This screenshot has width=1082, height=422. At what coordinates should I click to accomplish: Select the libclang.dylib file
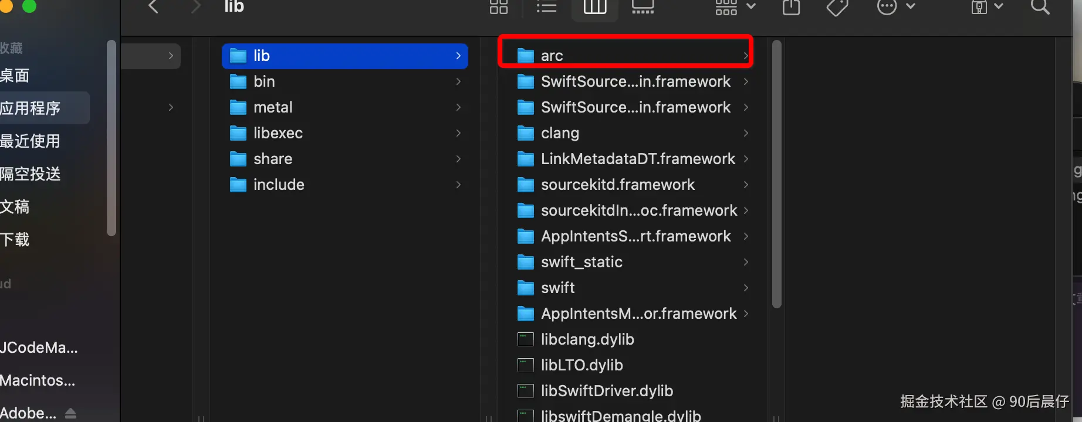click(587, 339)
